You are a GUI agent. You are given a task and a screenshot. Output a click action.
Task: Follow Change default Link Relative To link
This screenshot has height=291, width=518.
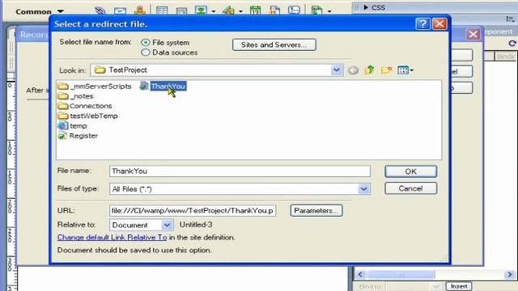click(112, 237)
